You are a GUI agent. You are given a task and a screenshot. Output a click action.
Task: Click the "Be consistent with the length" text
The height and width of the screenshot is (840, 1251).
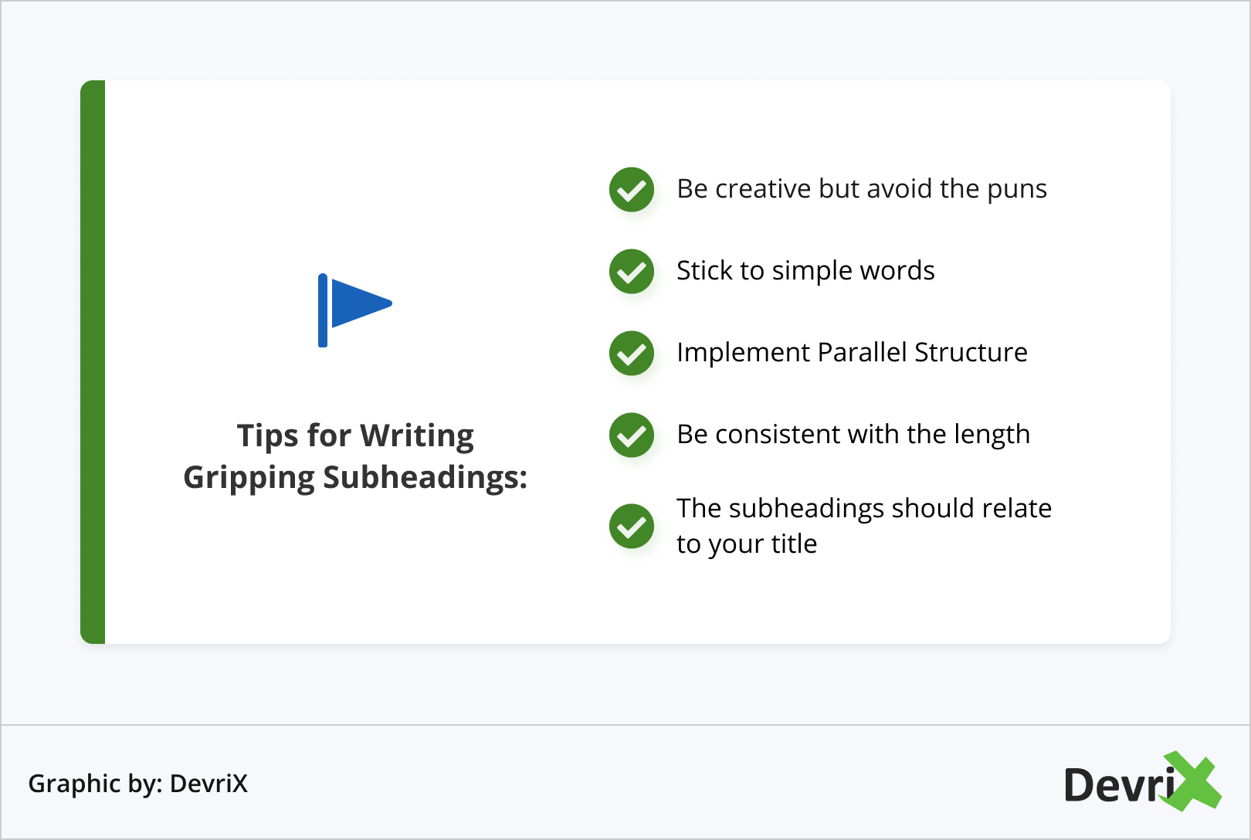tap(853, 435)
